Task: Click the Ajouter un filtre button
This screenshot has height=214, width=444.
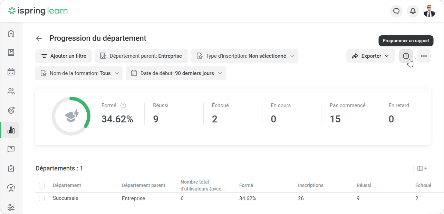Action: pyautogui.click(x=63, y=56)
